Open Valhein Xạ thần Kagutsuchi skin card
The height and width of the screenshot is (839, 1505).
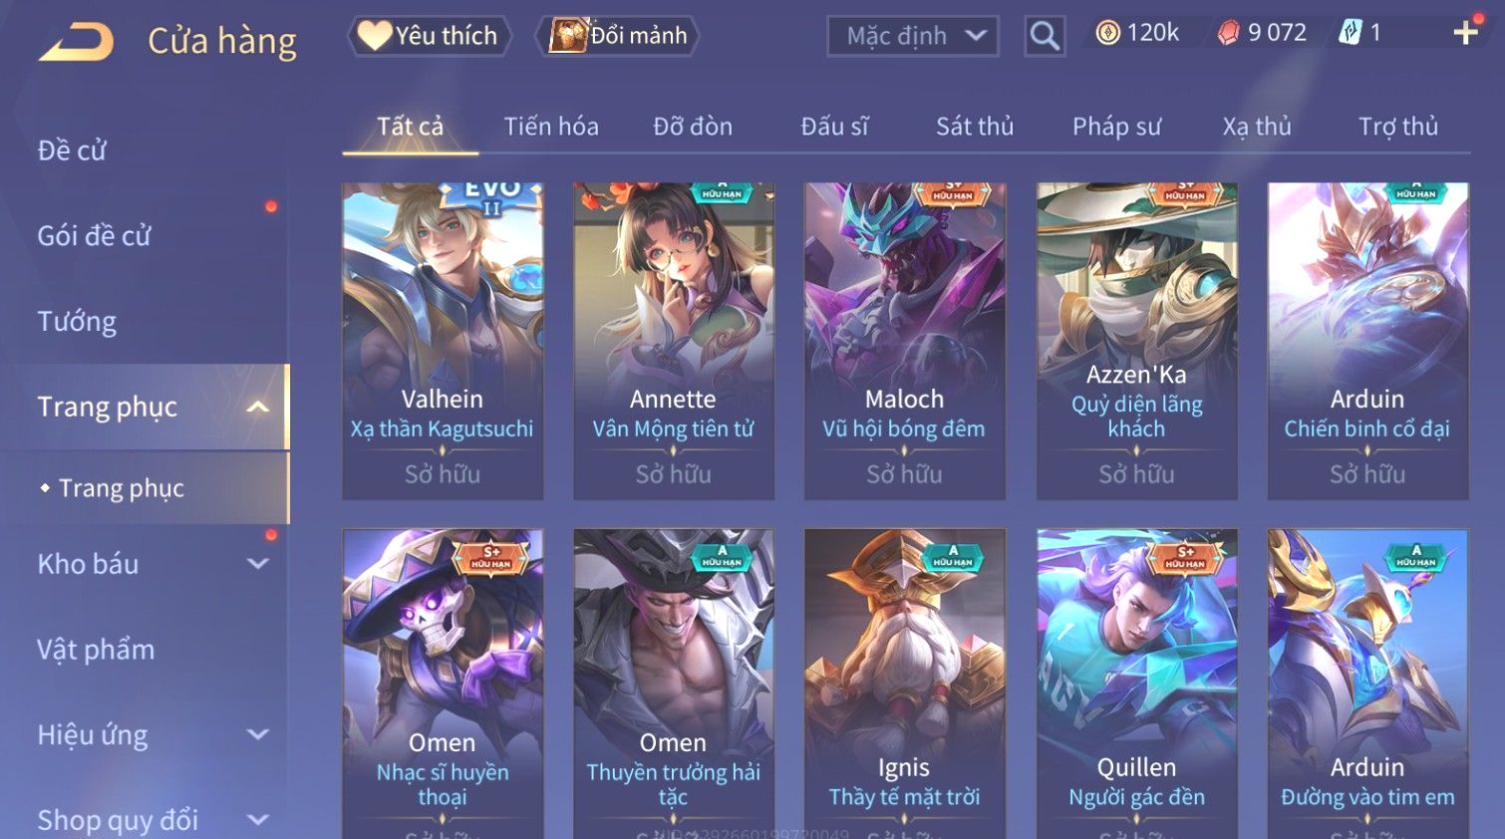pos(443,341)
